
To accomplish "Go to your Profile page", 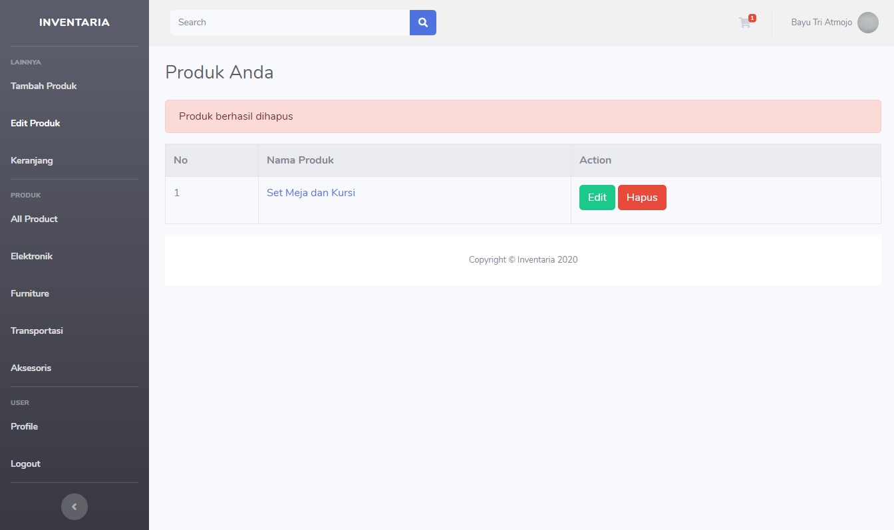I will tap(24, 426).
